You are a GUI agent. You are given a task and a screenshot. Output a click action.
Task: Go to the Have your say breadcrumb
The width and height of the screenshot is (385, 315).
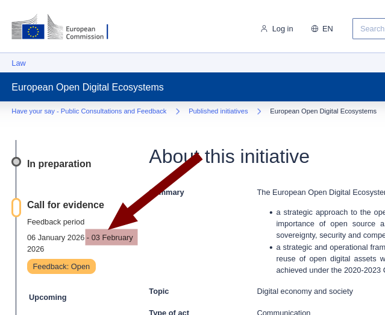coord(89,112)
